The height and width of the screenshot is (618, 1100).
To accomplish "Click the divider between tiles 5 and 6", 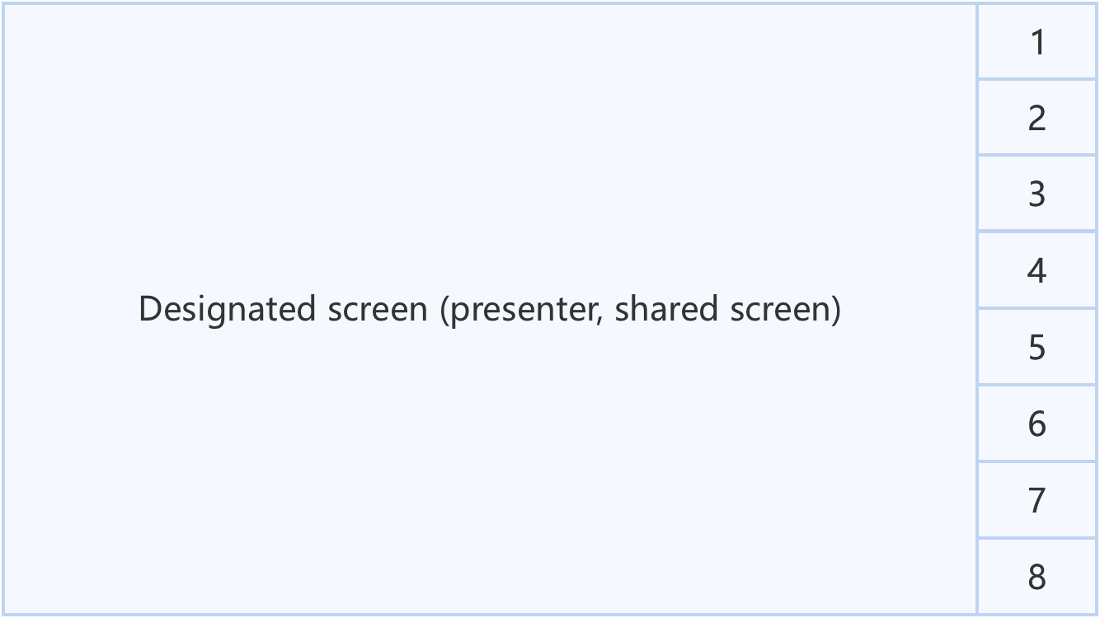I will coord(1037,386).
